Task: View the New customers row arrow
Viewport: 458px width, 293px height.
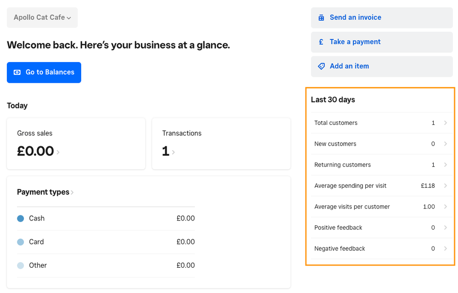Action: pos(445,144)
